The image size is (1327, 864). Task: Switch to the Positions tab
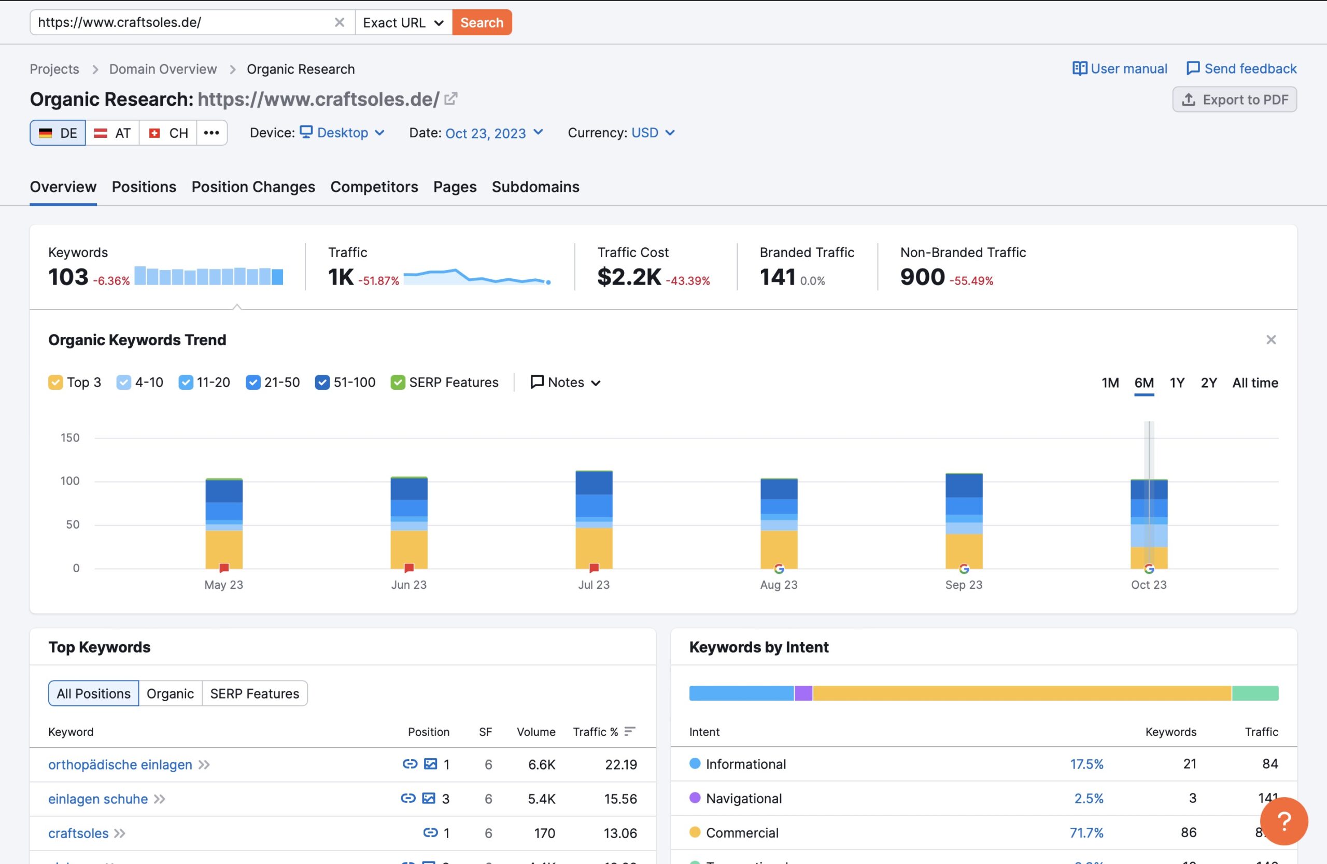click(144, 187)
